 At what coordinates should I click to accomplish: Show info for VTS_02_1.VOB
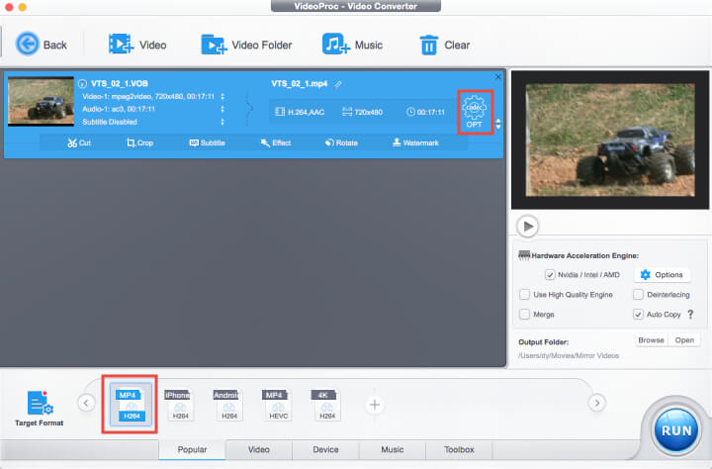(82, 84)
